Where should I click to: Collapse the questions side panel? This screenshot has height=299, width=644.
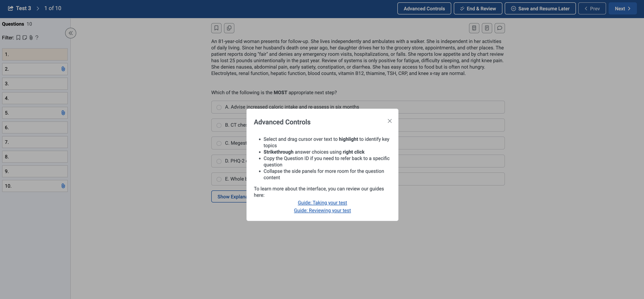[x=70, y=33]
